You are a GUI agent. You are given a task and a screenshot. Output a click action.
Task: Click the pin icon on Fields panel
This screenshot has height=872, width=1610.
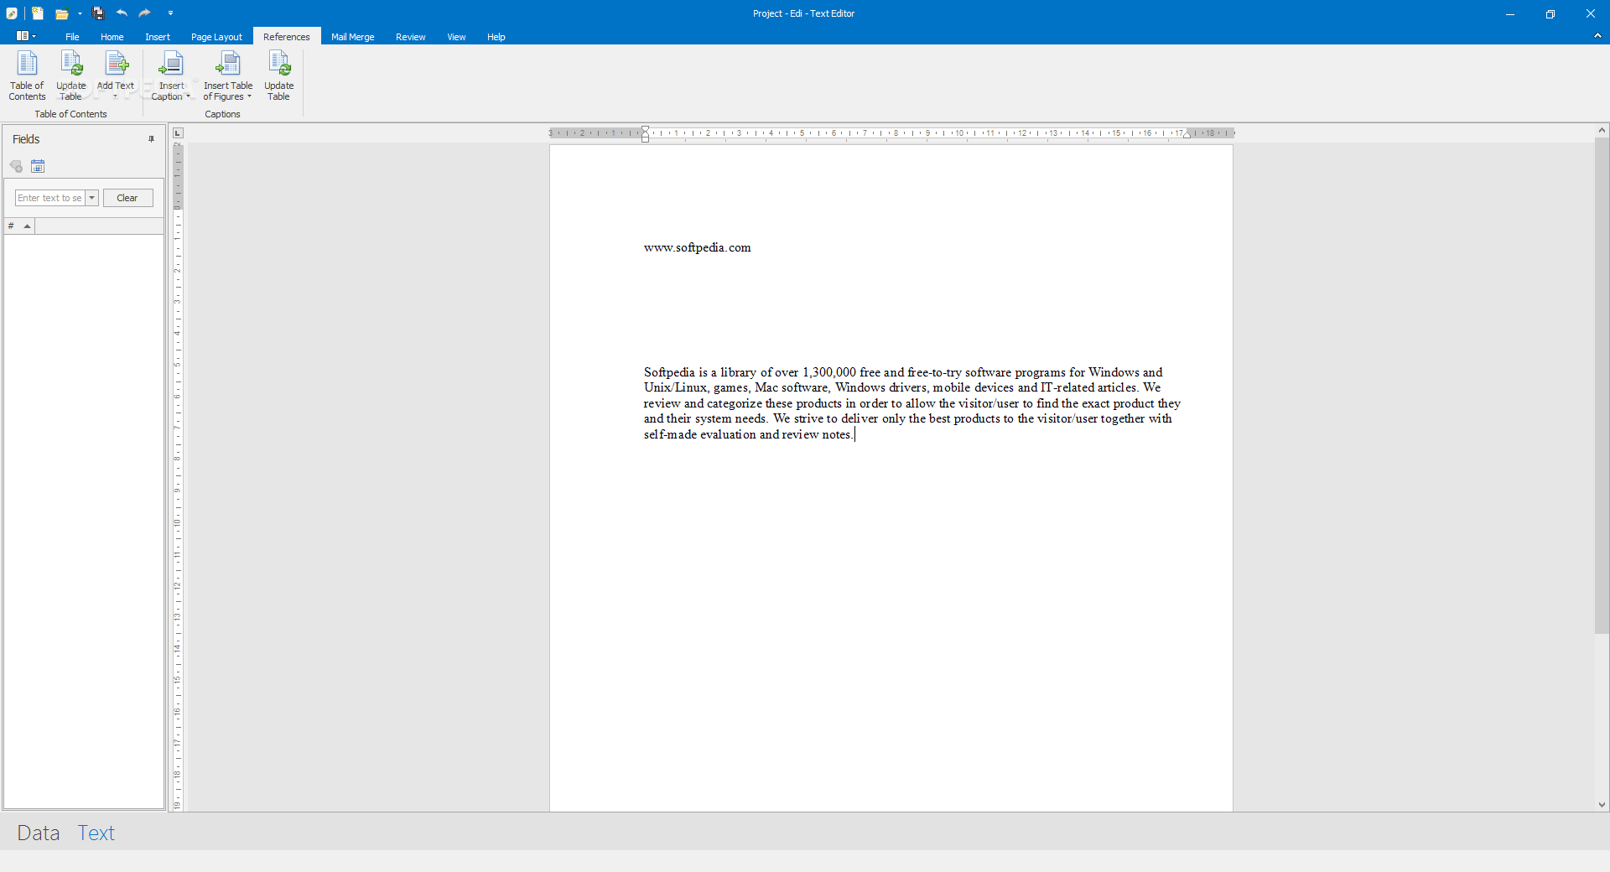pos(152,139)
